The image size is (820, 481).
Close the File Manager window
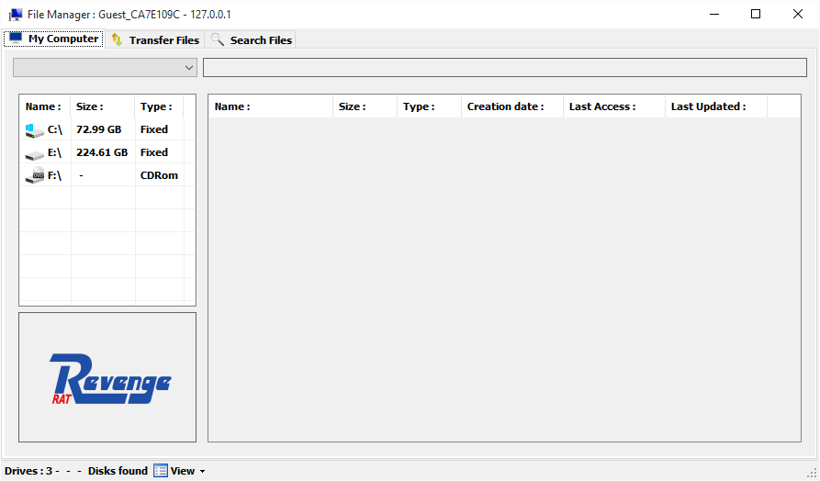coord(798,14)
